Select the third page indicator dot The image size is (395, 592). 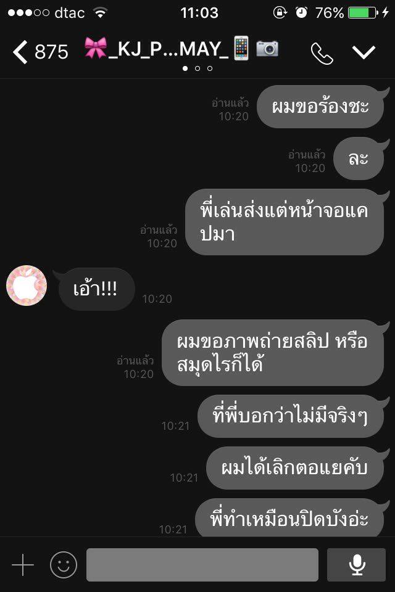click(x=210, y=68)
